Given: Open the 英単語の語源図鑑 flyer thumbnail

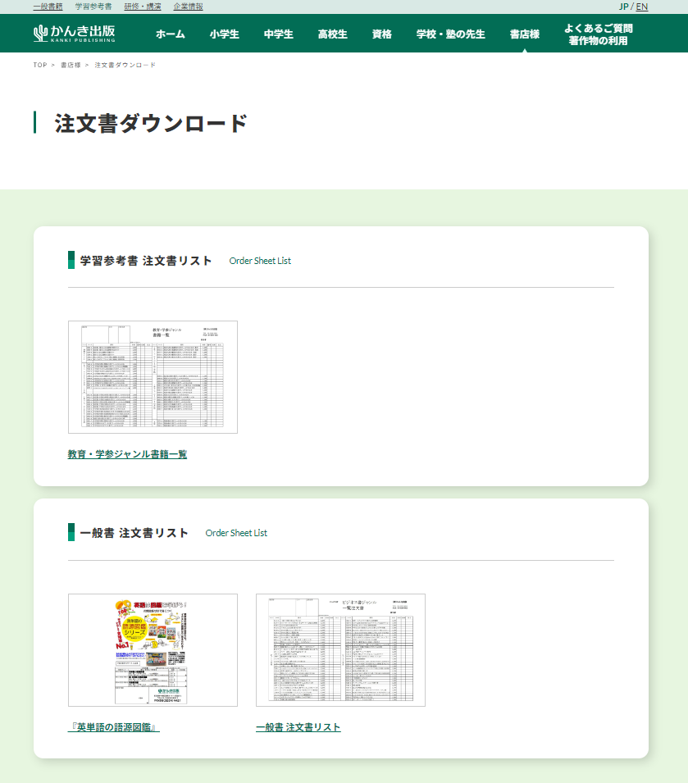Looking at the screenshot, I should tap(153, 650).
